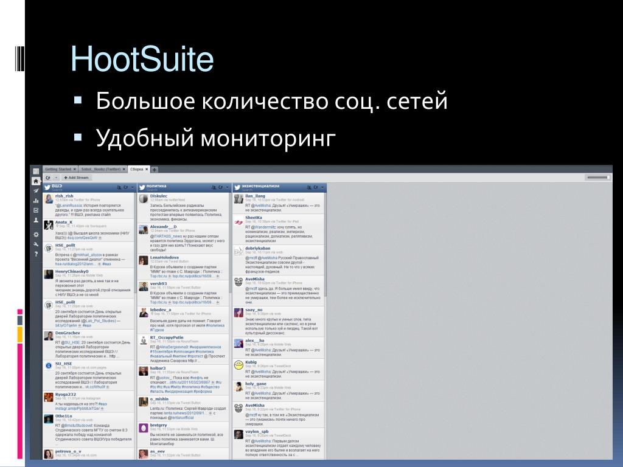The height and width of the screenshot is (467, 623).
Task: Open Anata_K profile link
Action: click(63, 223)
